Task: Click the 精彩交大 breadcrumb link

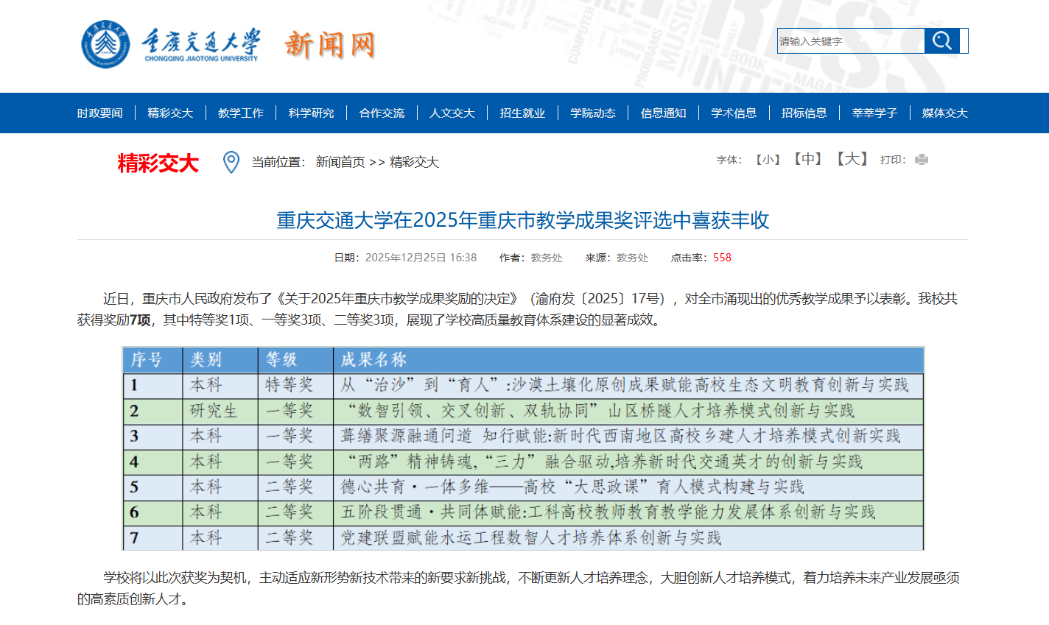Action: point(414,162)
